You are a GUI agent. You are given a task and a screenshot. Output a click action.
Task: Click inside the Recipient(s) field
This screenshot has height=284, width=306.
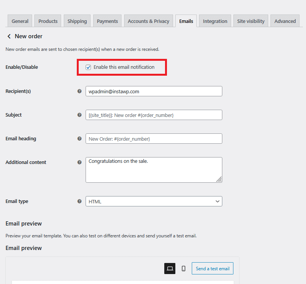pos(154,91)
